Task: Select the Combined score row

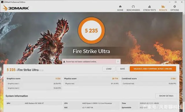Action: (149, 79)
